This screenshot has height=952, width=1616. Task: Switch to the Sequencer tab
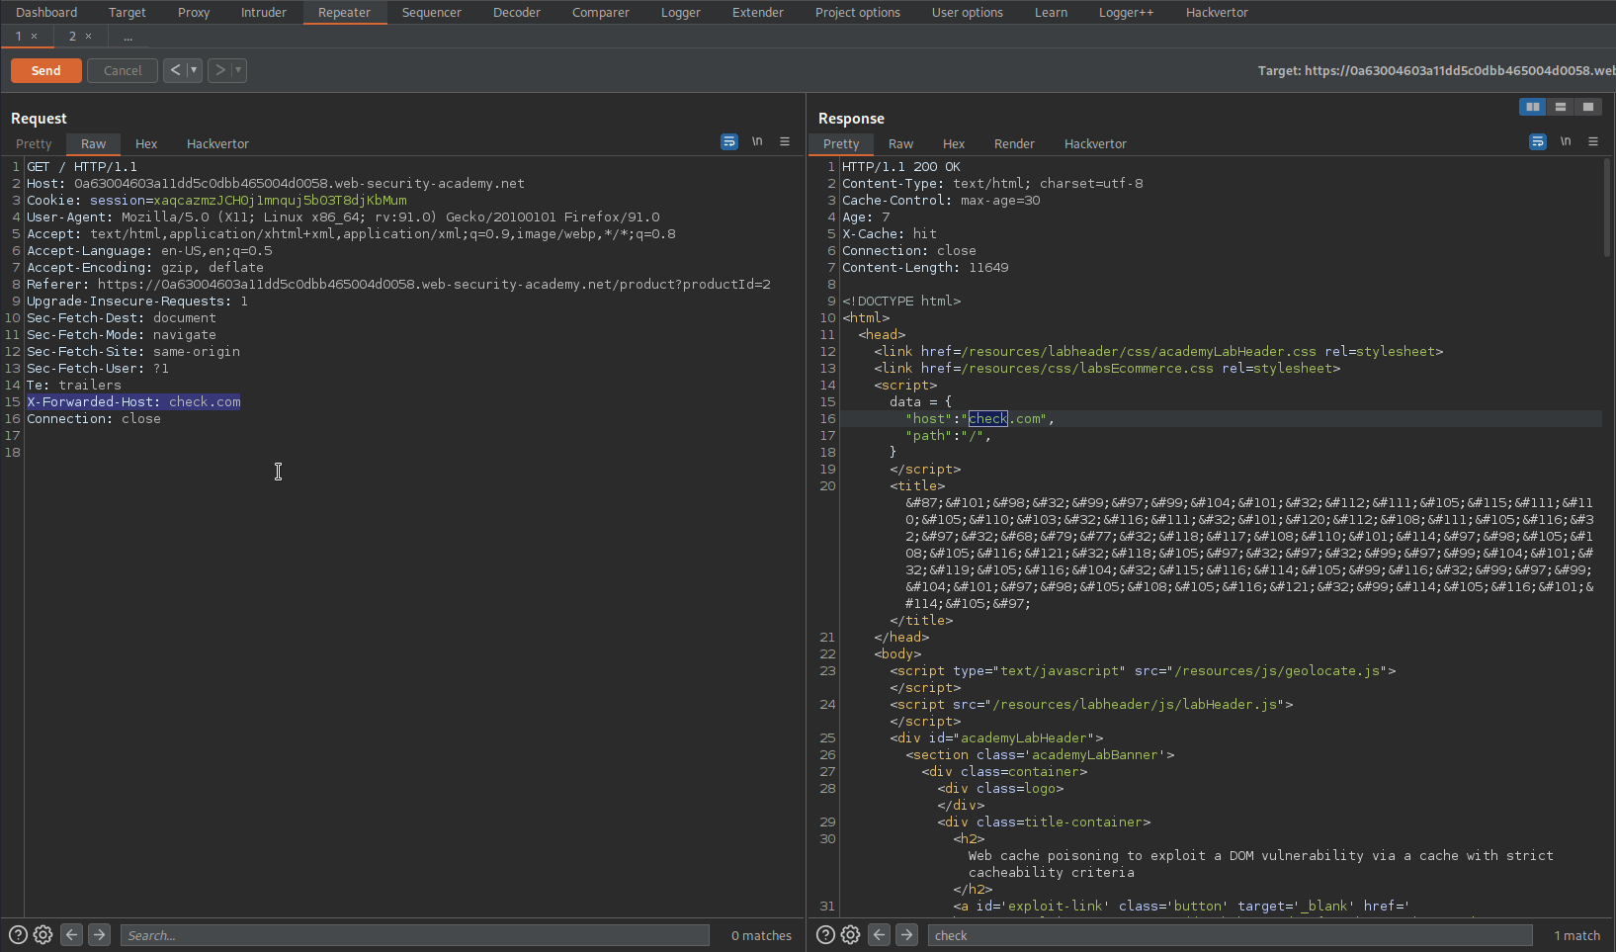432,12
